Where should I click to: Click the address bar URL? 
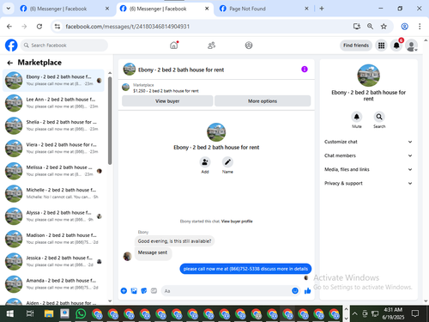coord(128,27)
